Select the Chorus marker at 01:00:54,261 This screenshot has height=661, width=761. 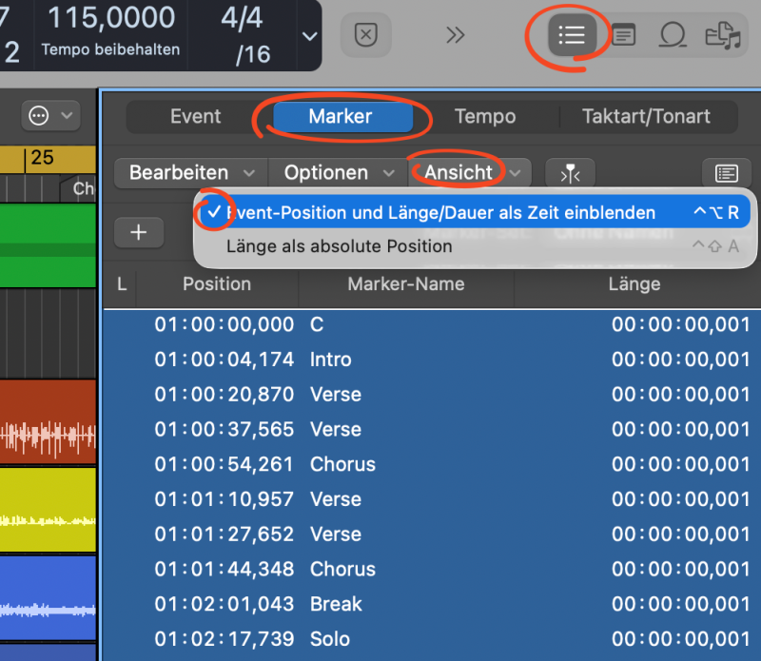[x=342, y=464]
